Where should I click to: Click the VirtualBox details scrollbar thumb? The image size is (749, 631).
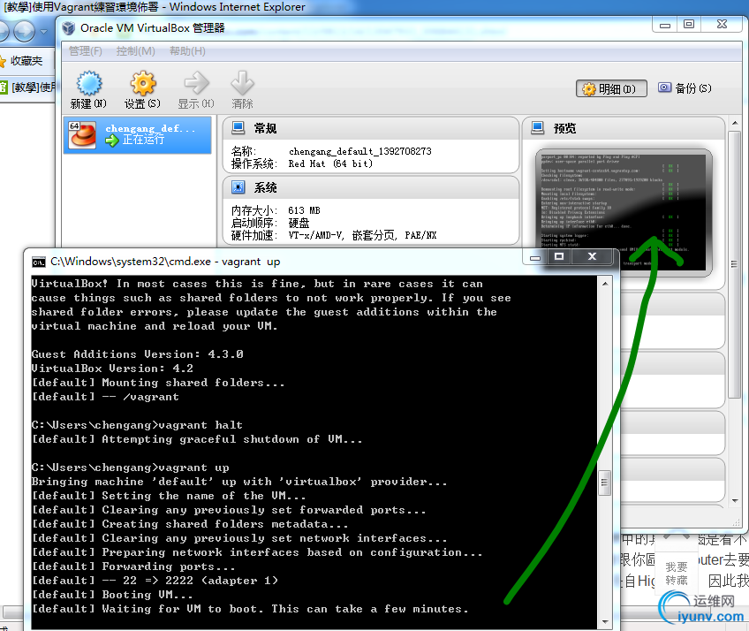tap(735, 264)
